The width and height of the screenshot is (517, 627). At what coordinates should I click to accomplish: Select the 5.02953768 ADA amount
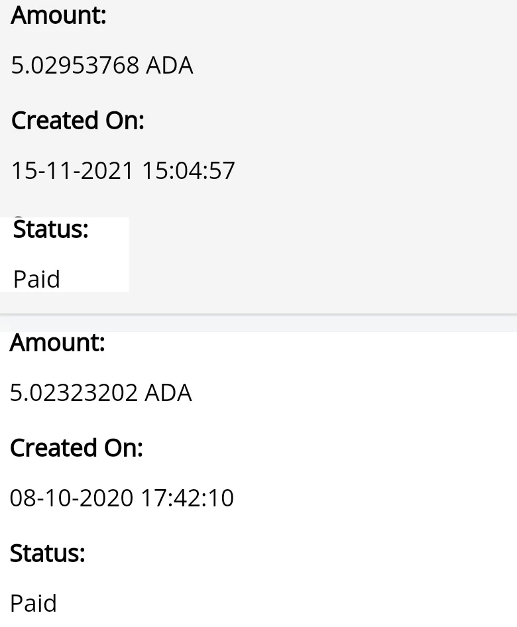tap(102, 65)
